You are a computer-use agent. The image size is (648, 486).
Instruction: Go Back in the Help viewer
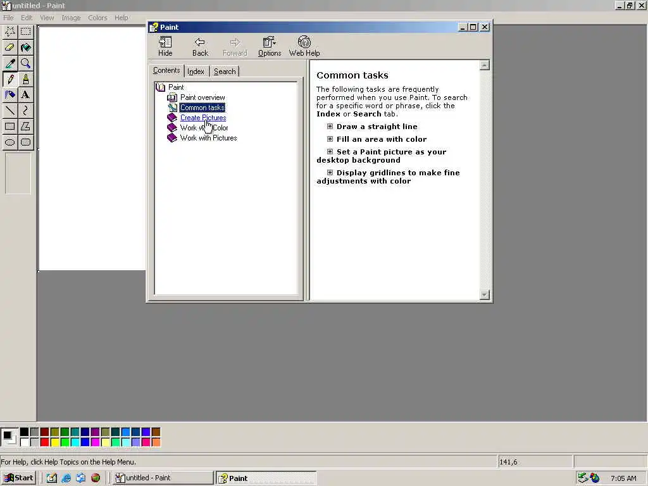[200, 46]
